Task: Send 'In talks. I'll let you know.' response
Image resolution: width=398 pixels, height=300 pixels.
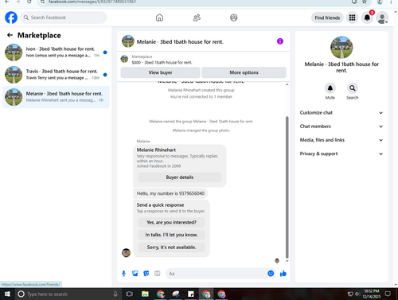Action: 171,235
